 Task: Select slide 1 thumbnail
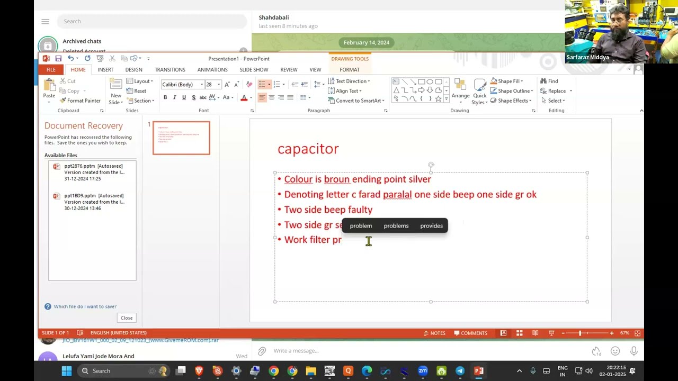(x=181, y=138)
